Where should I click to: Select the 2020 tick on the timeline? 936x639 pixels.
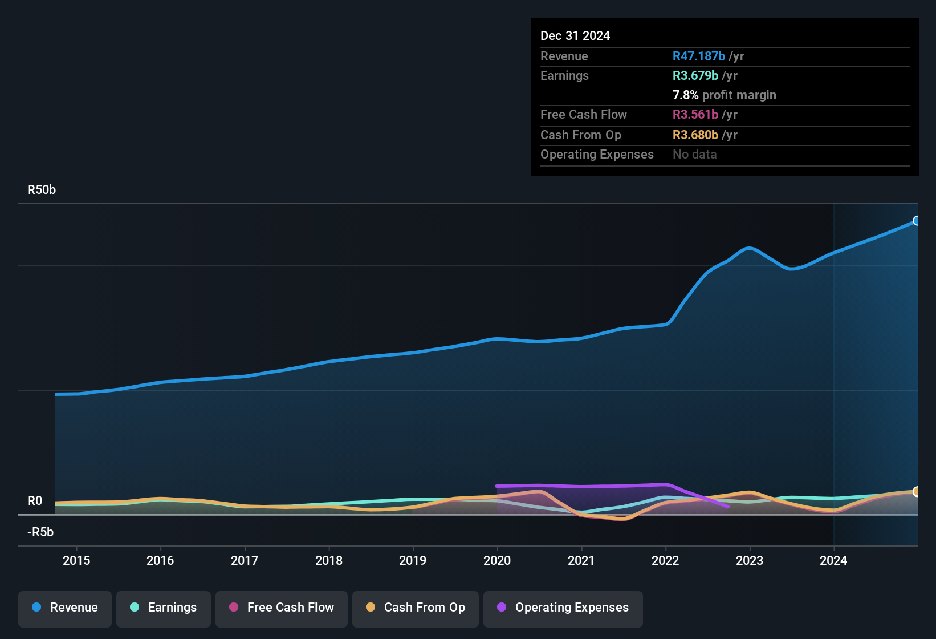(497, 560)
